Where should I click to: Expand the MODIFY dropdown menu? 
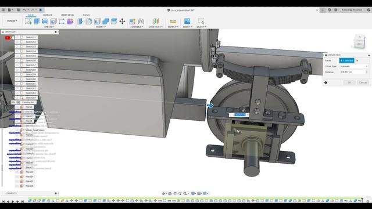point(101,27)
